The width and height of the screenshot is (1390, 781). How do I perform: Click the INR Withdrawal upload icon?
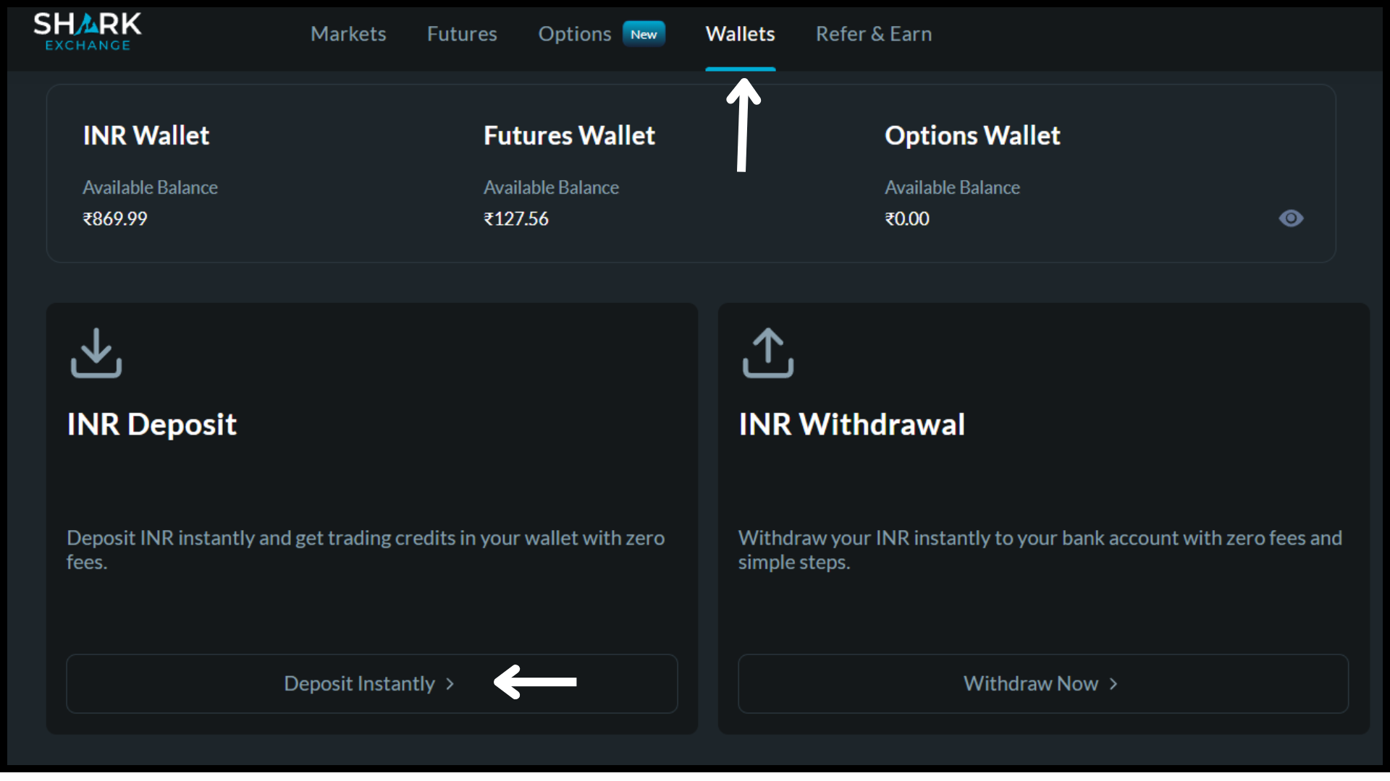(768, 353)
